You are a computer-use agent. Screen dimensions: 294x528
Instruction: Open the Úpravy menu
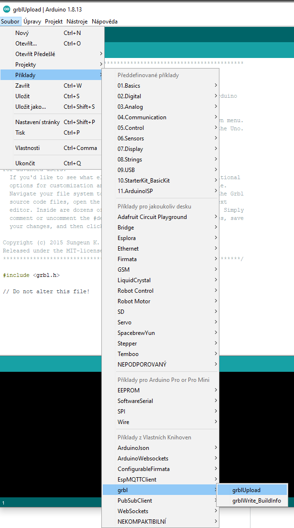point(33,22)
